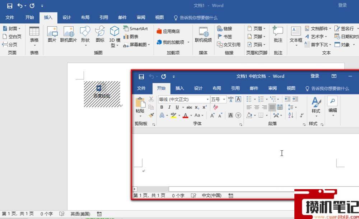Insert a chart with 图表

pos(131,37)
